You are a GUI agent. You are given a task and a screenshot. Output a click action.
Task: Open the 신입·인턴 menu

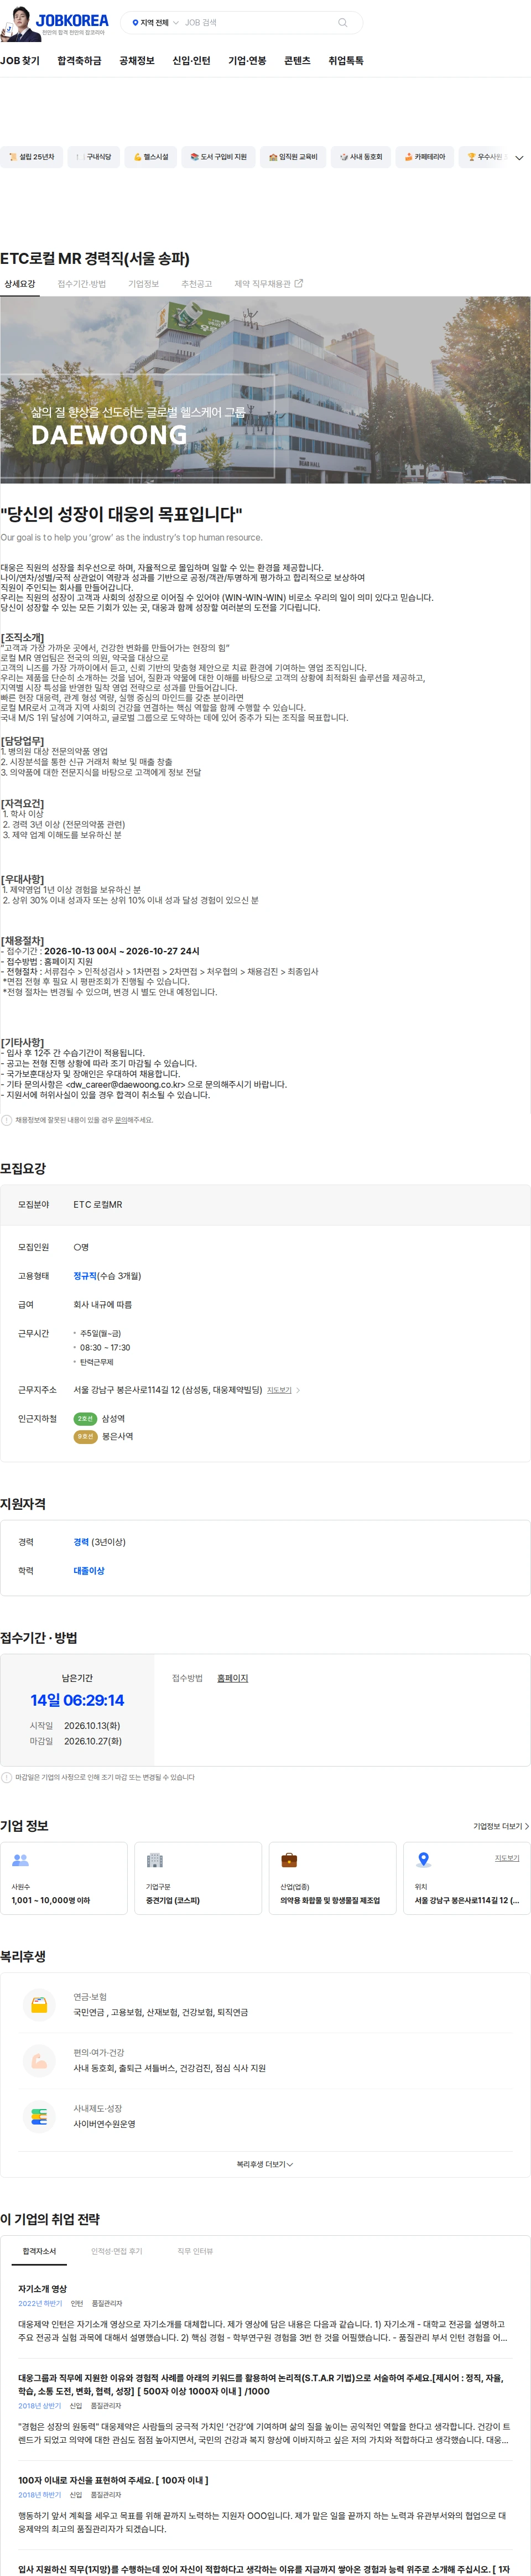(x=191, y=61)
